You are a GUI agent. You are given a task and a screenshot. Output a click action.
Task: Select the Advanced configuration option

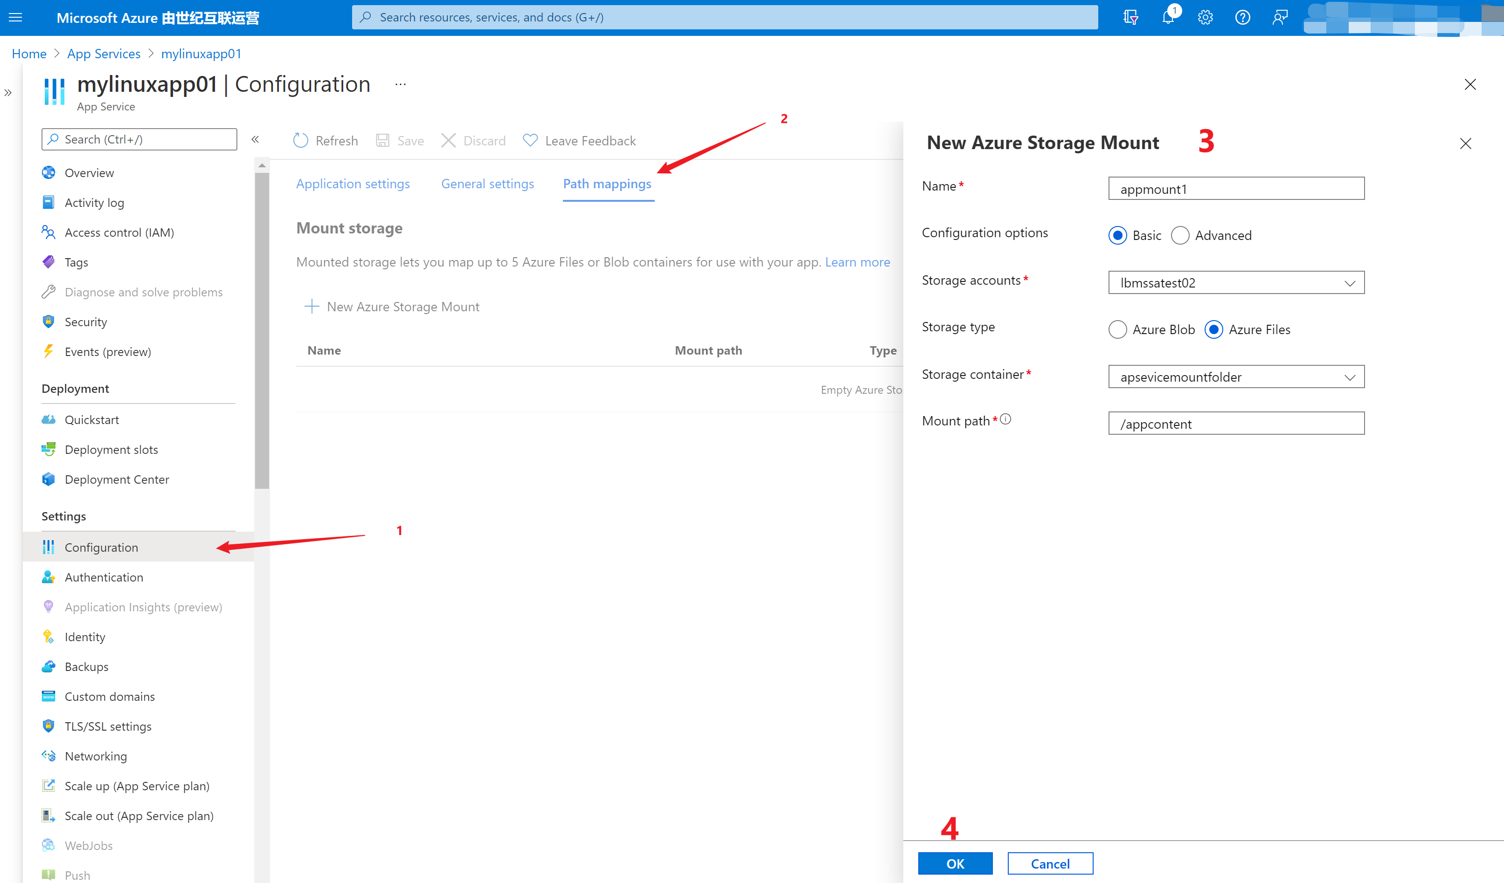point(1180,235)
